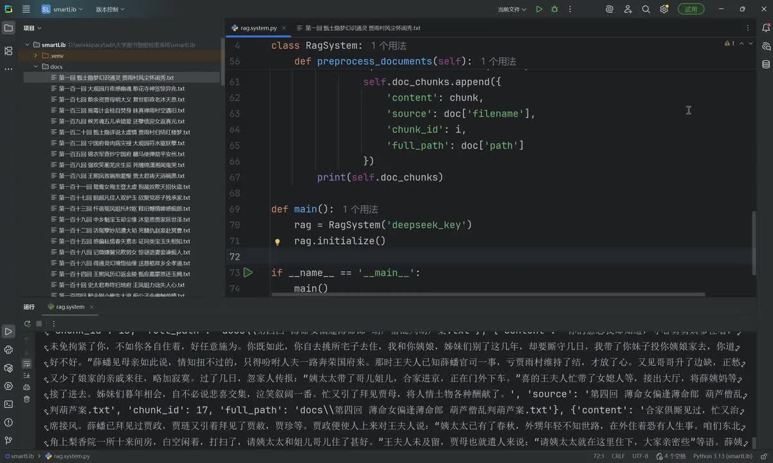
Task: Open Python Packages tool window icon
Action: (8, 368)
